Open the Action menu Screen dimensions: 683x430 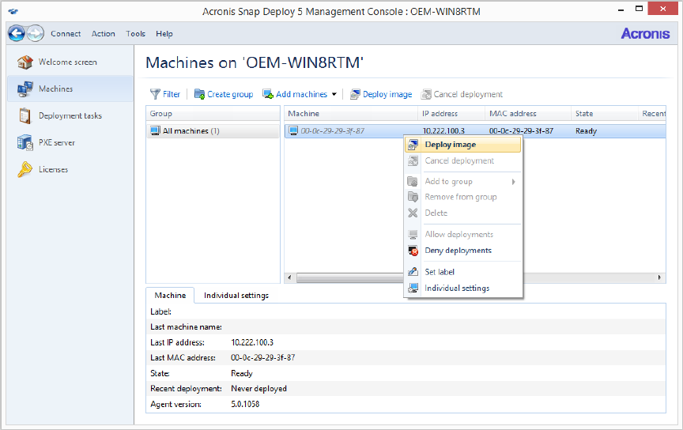[x=104, y=33]
